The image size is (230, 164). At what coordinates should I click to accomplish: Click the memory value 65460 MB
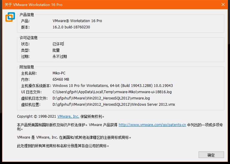(x=61, y=79)
